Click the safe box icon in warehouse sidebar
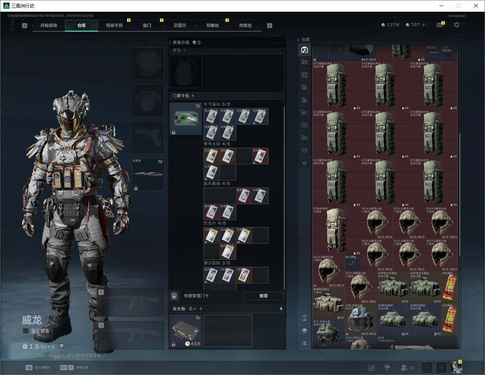 click(305, 318)
